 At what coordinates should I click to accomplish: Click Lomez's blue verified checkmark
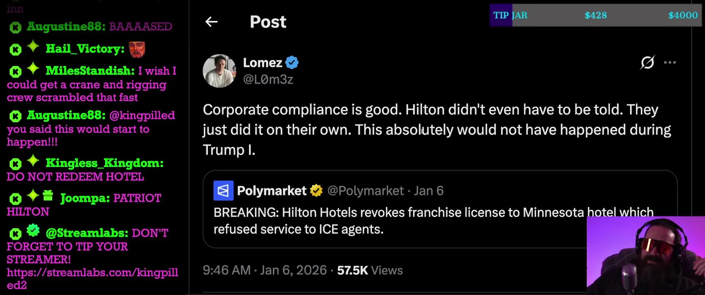(292, 63)
